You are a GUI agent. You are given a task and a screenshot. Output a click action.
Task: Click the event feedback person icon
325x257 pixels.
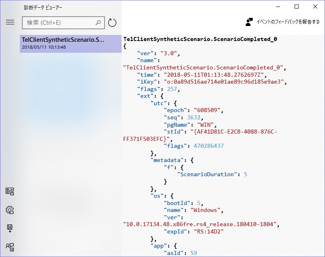(249, 22)
